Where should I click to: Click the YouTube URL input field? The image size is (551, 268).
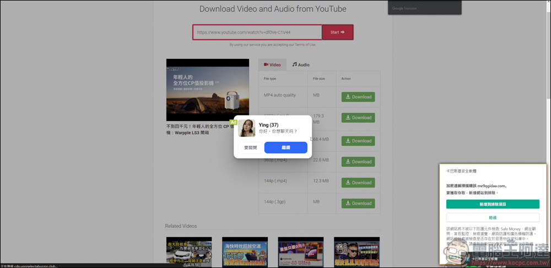click(257, 32)
